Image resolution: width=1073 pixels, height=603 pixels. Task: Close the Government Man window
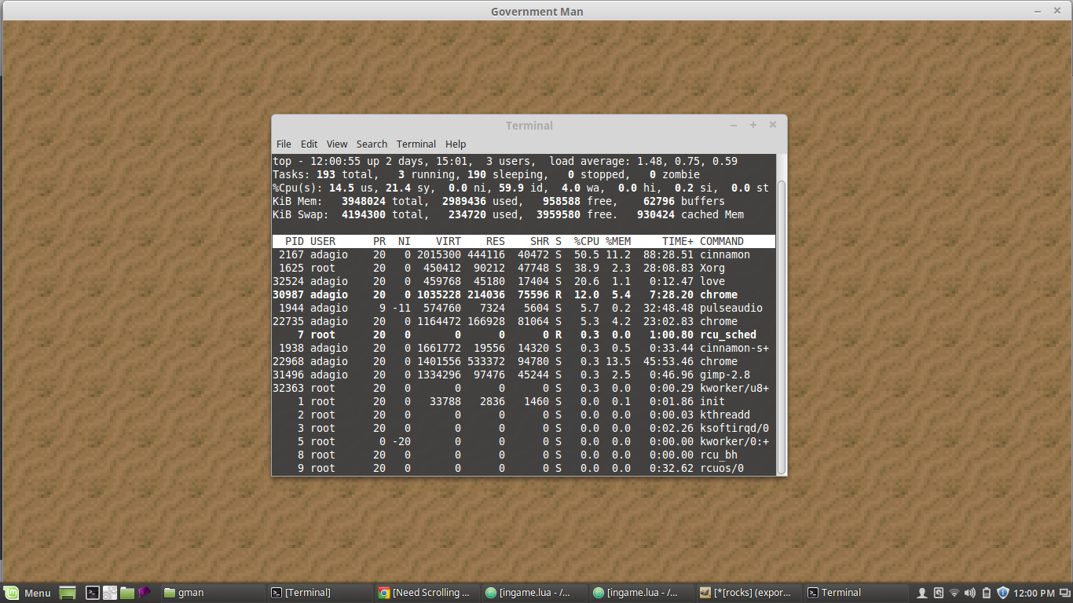point(1057,11)
